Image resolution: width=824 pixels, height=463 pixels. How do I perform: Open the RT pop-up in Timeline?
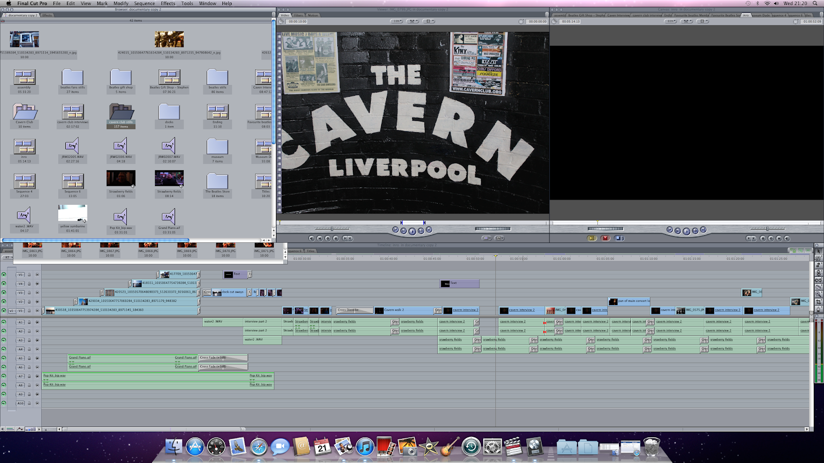pos(7,258)
